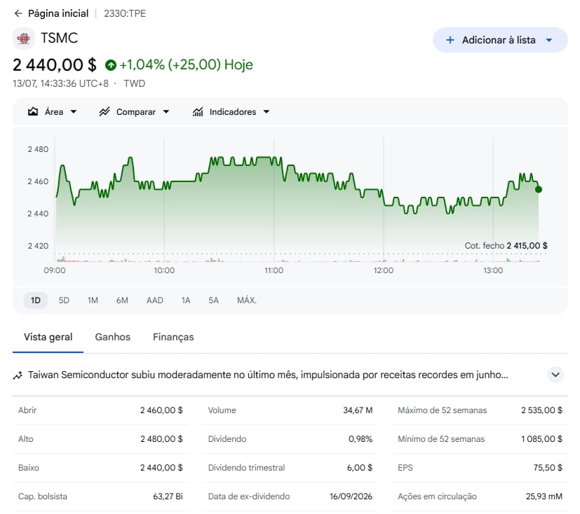
Task: Click the Ações em circulação value
Action: 544,496
